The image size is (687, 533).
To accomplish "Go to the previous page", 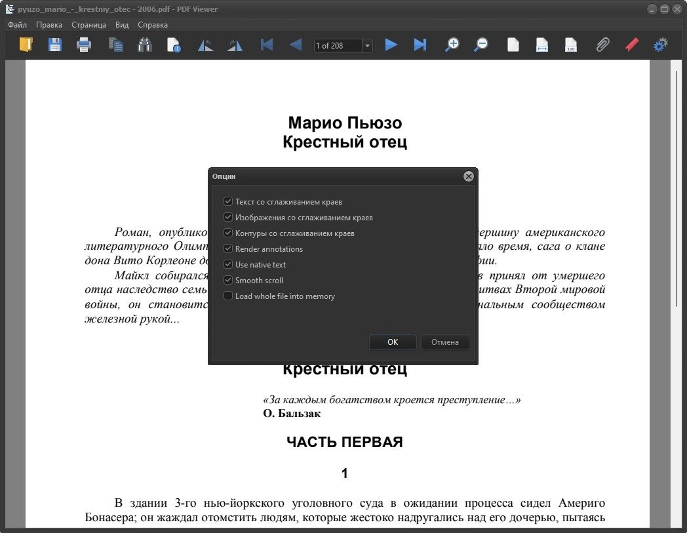I will coord(296,45).
